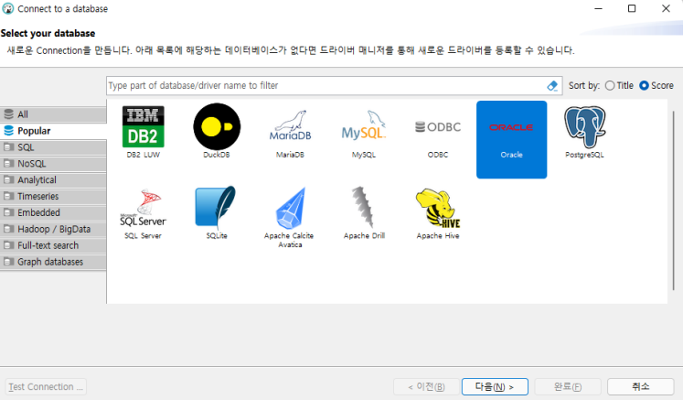Select the DB2 LUW database icon
This screenshot has height=400, width=683.
click(x=143, y=126)
